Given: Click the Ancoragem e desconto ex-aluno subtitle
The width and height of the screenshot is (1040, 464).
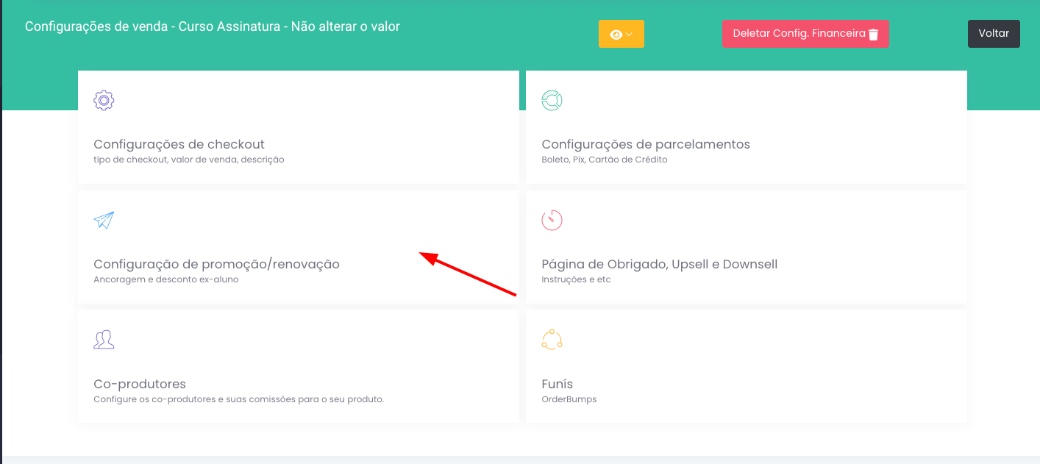Looking at the screenshot, I should 165,279.
